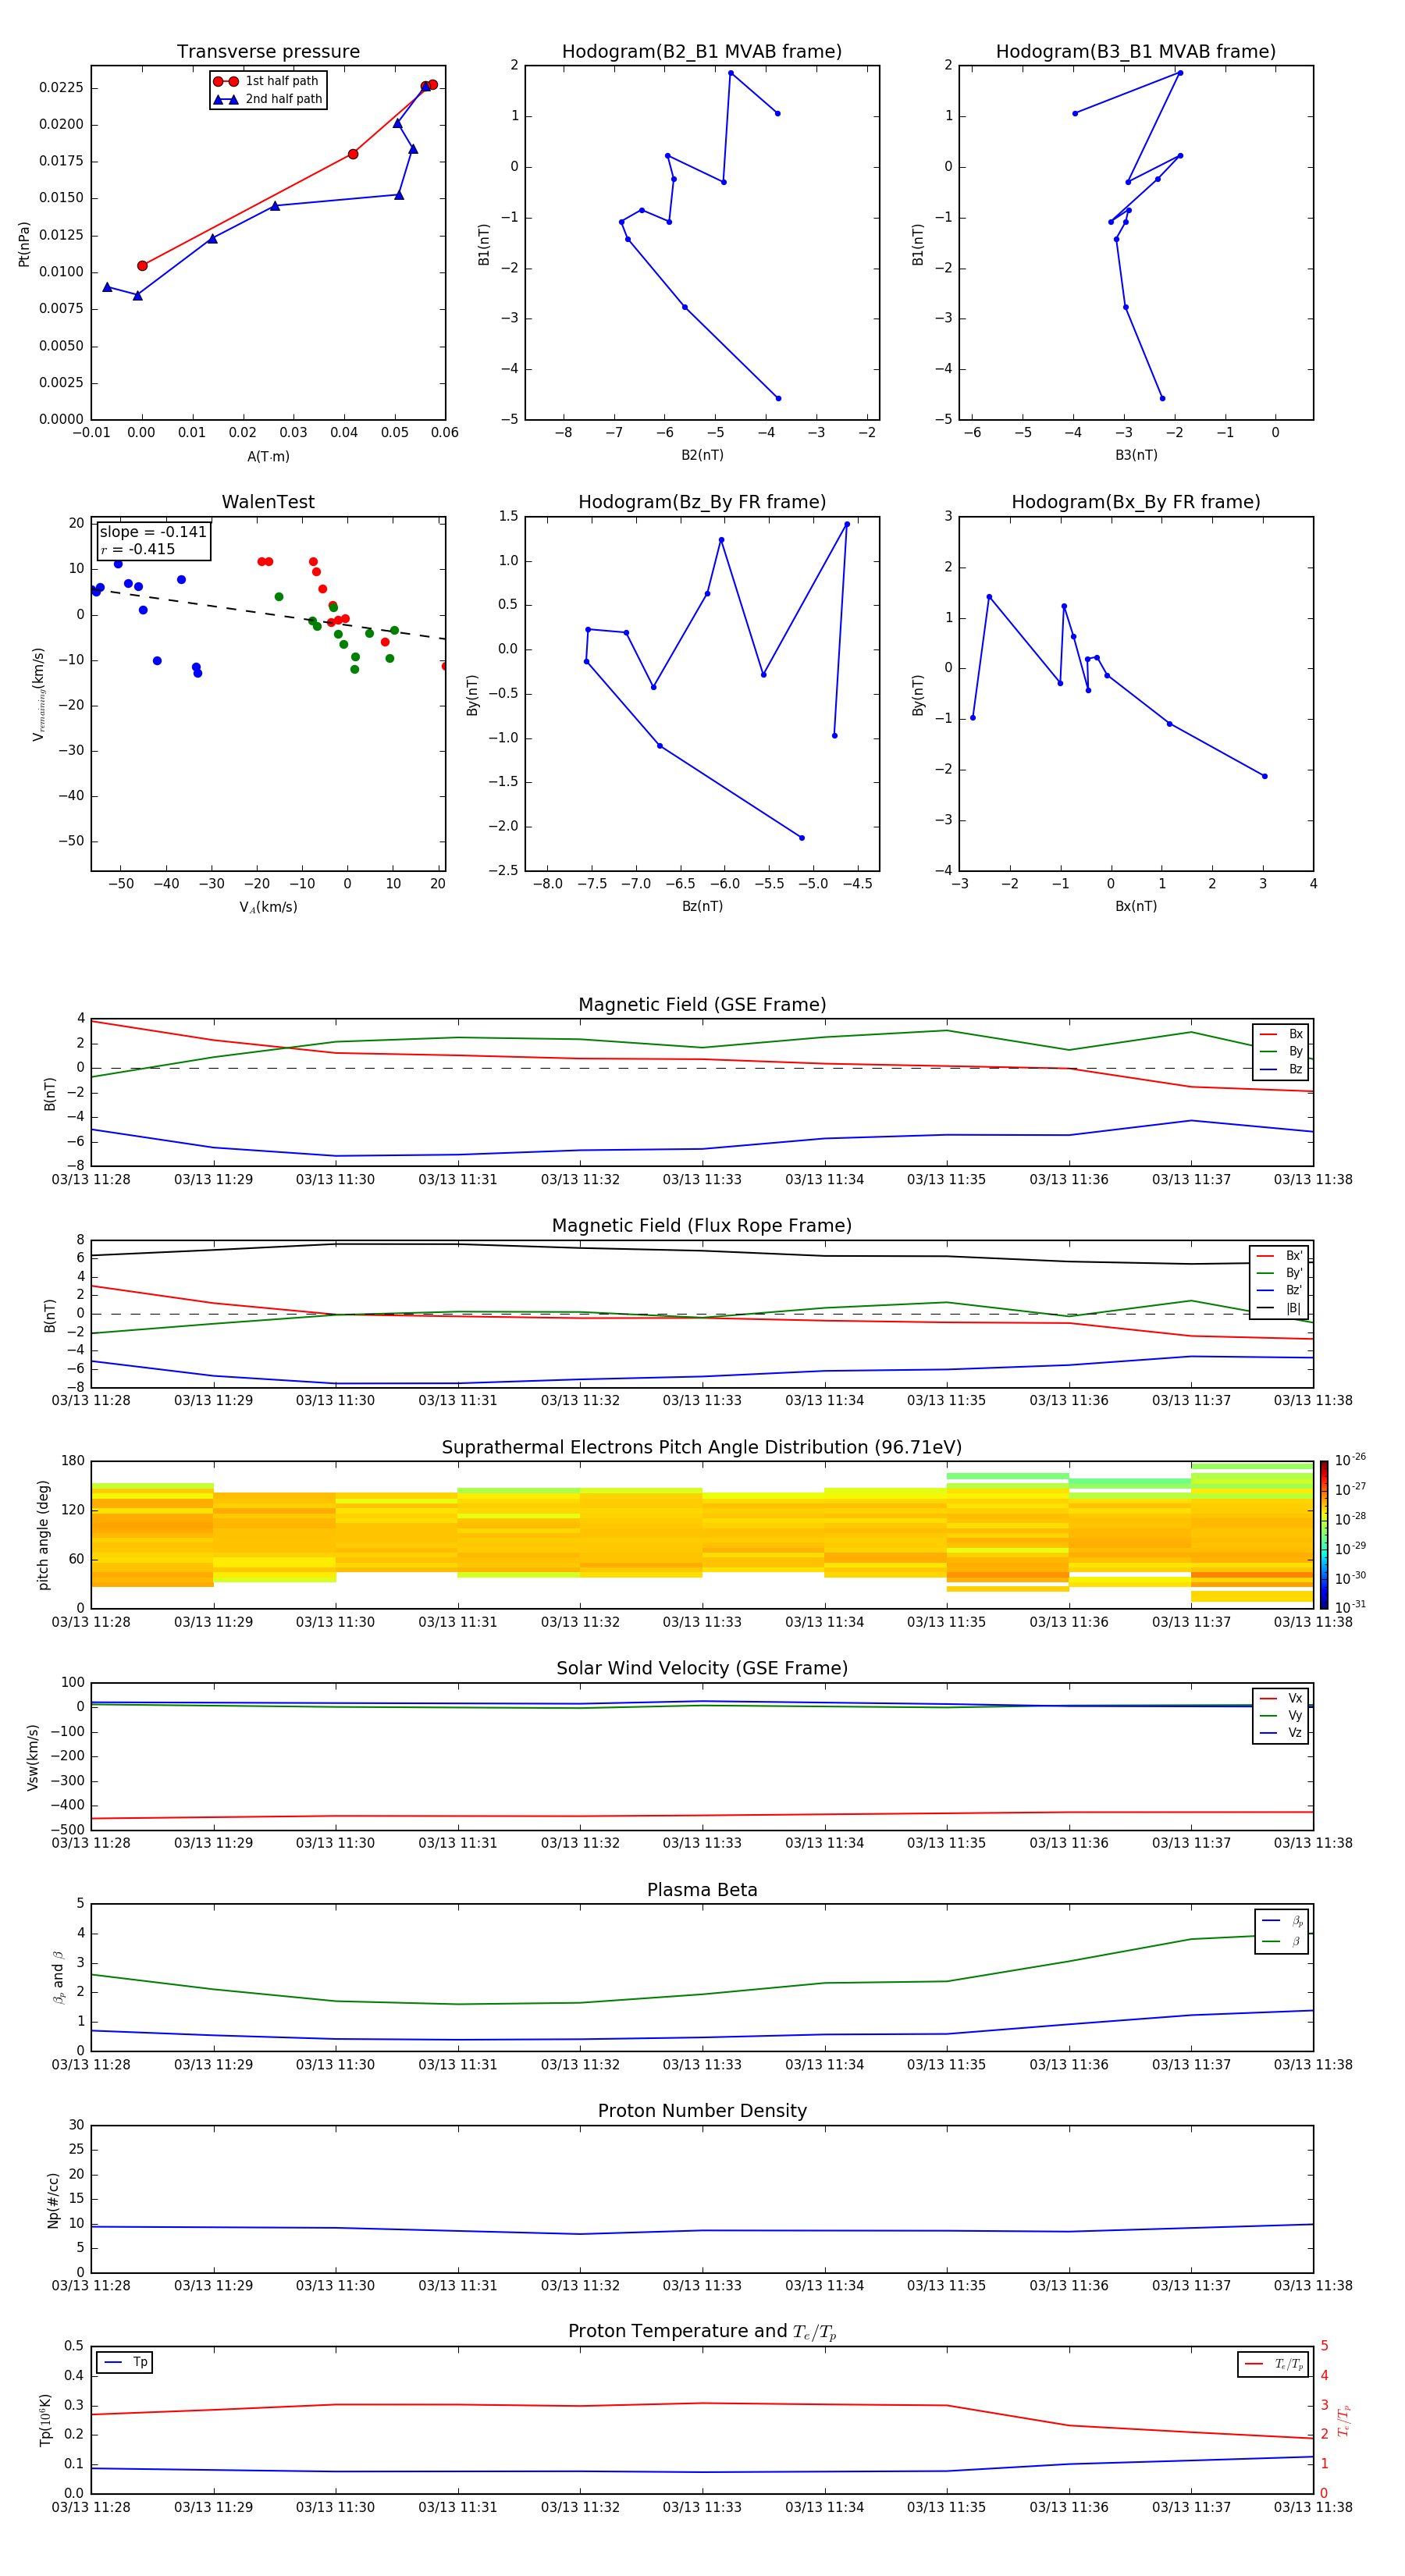Viewport: 1405px width, 2576px height.
Task: Click the 'Bx(nT)' x-axis label
Action: pos(1136,906)
